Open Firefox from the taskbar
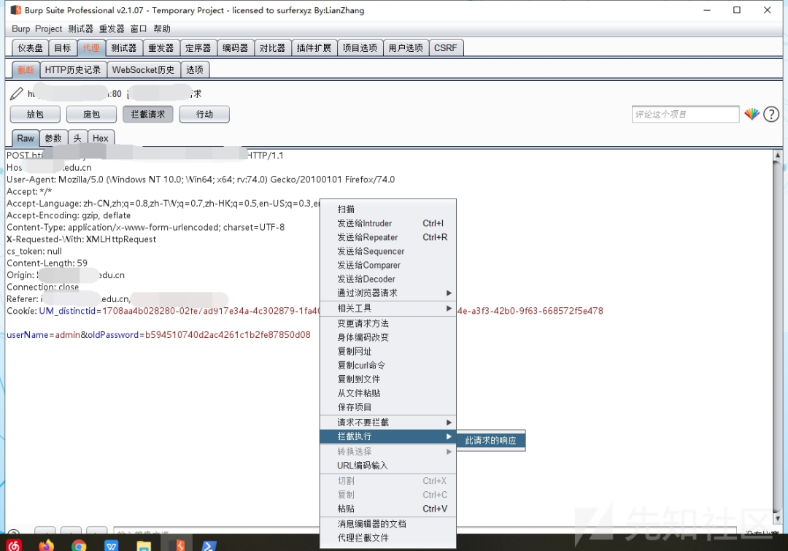The width and height of the screenshot is (788, 551). [46, 545]
